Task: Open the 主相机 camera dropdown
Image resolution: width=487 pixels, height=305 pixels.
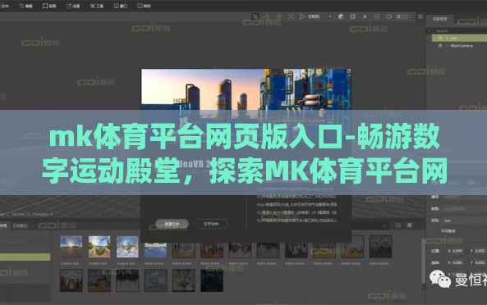Action: (319, 16)
